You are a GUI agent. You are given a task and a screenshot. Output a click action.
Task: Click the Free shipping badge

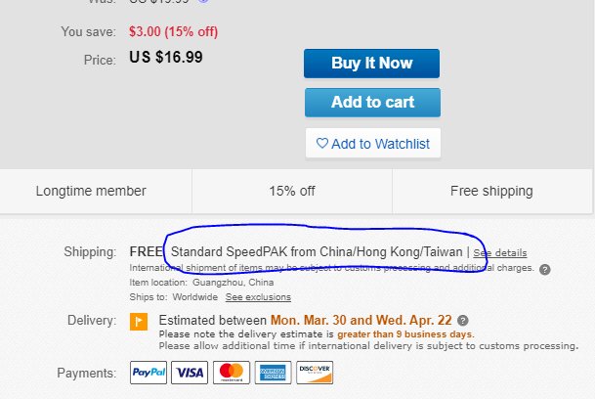[x=491, y=191]
